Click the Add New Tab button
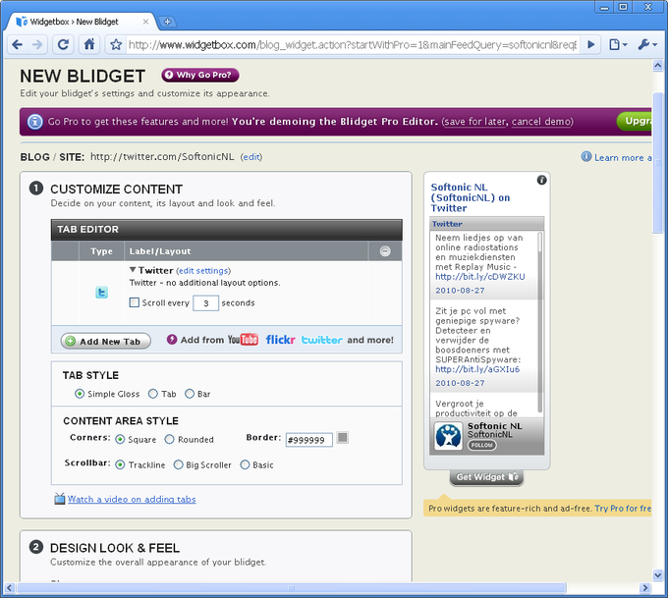The width and height of the screenshot is (668, 598). [106, 341]
